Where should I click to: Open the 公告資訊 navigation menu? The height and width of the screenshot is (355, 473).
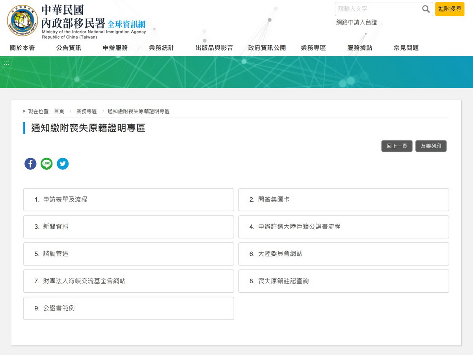(x=69, y=48)
